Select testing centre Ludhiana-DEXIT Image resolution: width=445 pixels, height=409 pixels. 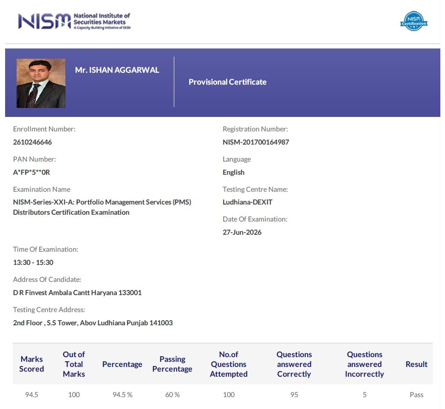tap(247, 202)
